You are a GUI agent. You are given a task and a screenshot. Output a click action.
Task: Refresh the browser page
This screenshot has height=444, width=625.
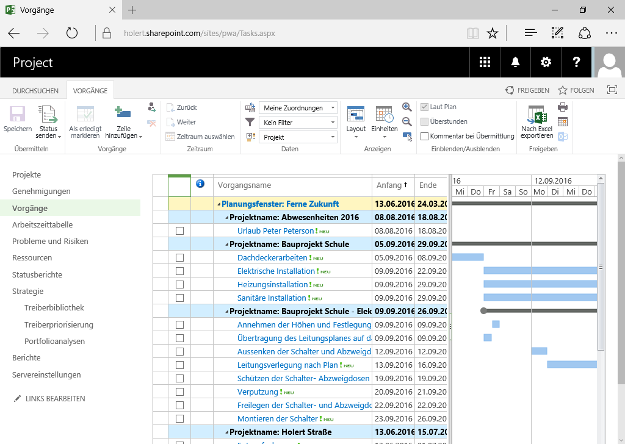tap(72, 33)
